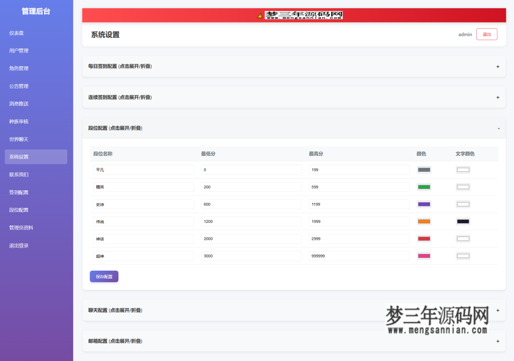Click the 最高分 input showing 999999
The image size is (514, 361).
click(x=358, y=256)
